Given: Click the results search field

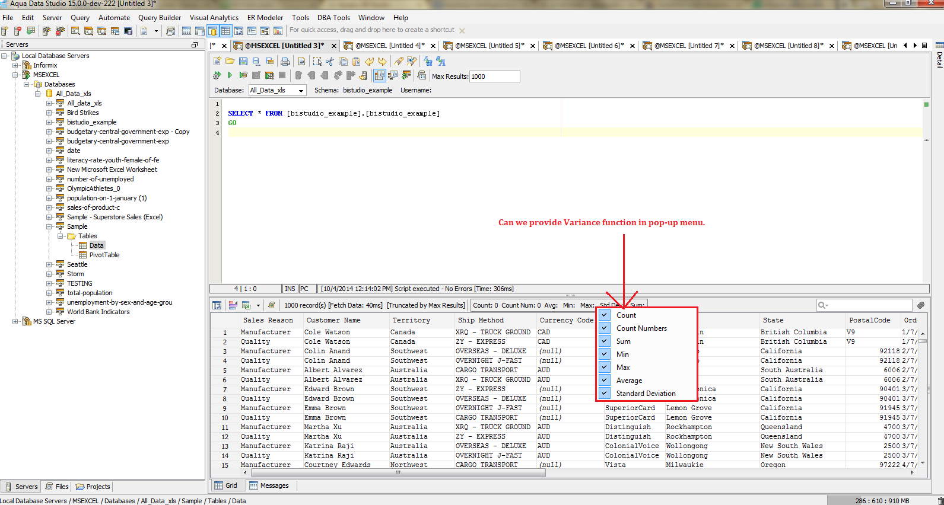Looking at the screenshot, I should tap(864, 305).
